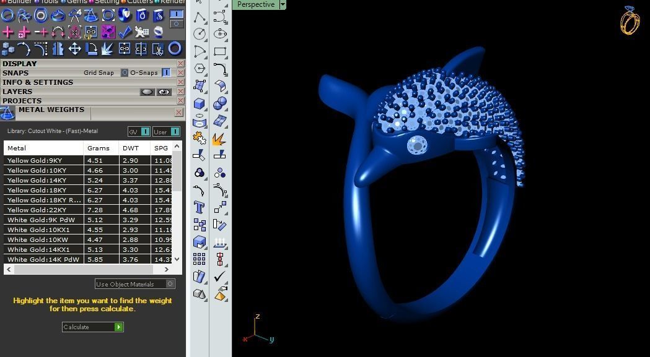Image resolution: width=650 pixels, height=357 pixels.
Task: Select the Boolean union spheres tool
Action: pos(220,103)
